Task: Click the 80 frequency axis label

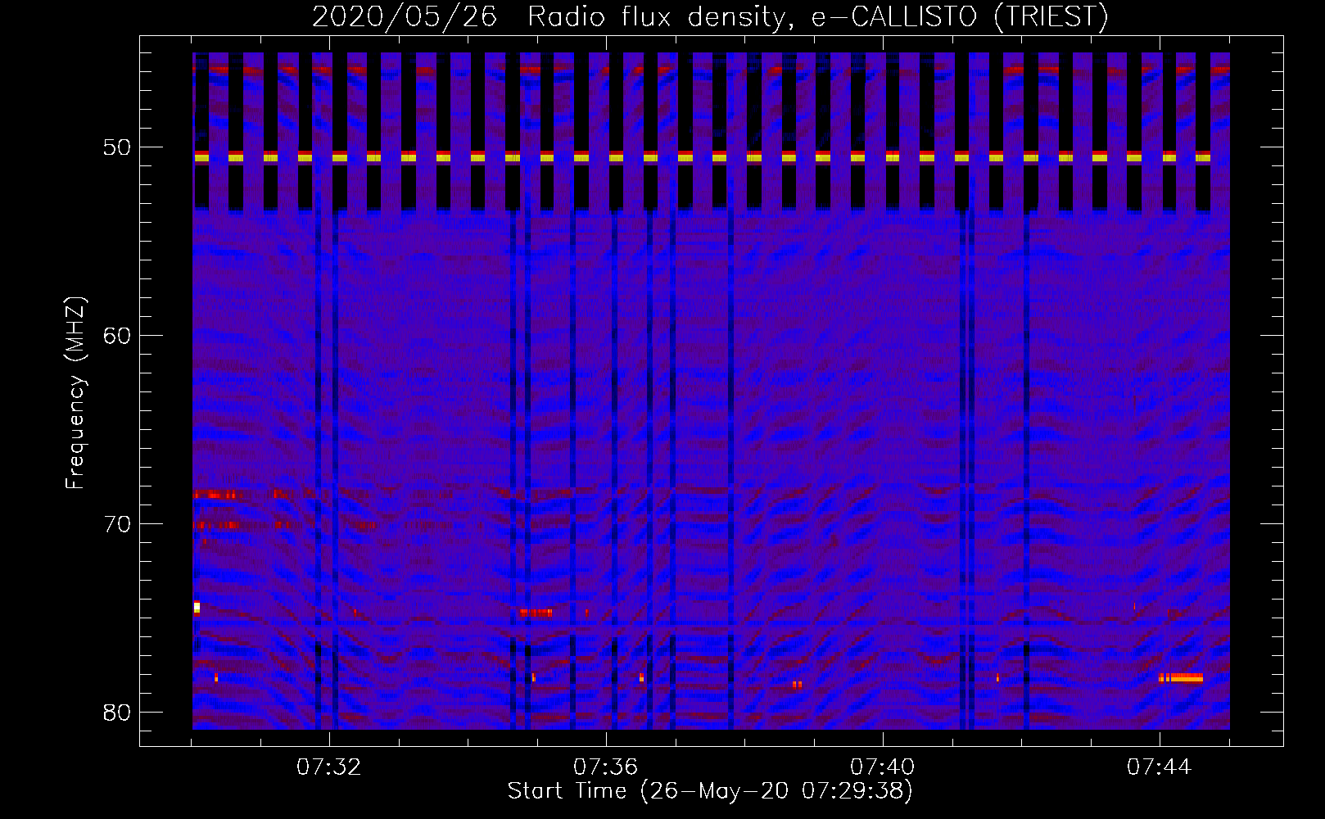Action: click(117, 713)
